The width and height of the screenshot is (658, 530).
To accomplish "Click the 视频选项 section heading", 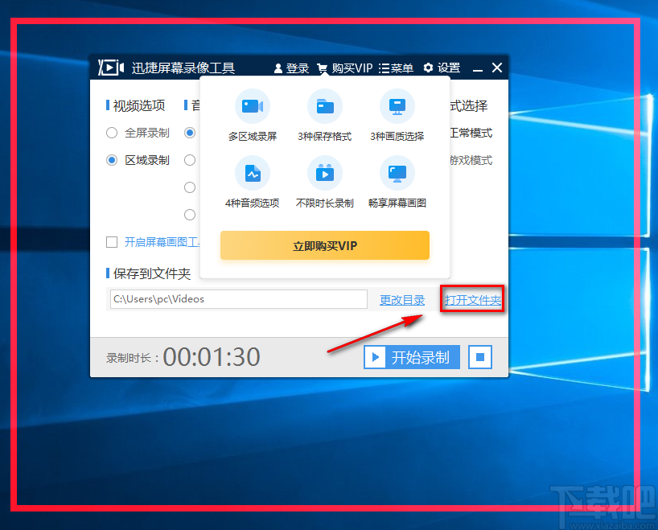I will click(139, 105).
